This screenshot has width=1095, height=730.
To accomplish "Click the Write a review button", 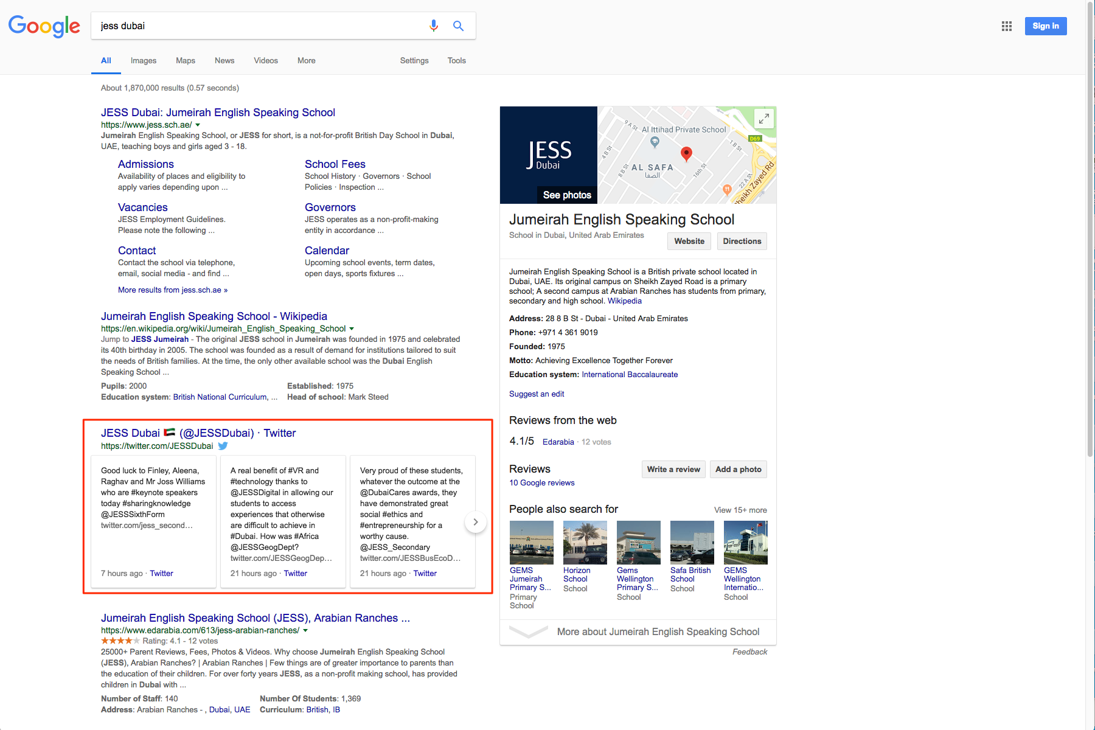I will [673, 469].
